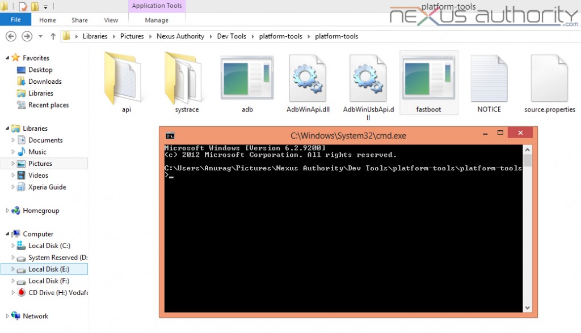
Task: Click the command prompt's vertical scrollbar
Action: coord(528,227)
